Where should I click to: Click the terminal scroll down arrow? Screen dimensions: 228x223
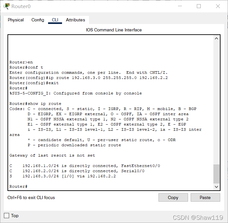point(216,187)
